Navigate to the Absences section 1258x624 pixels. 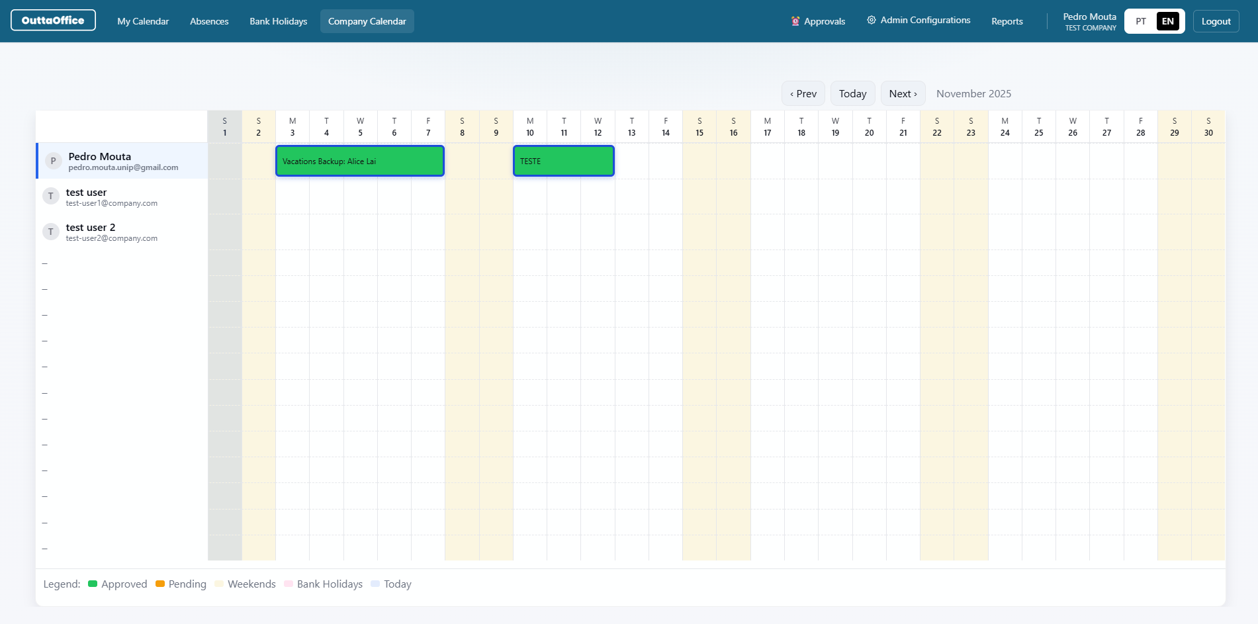point(208,21)
